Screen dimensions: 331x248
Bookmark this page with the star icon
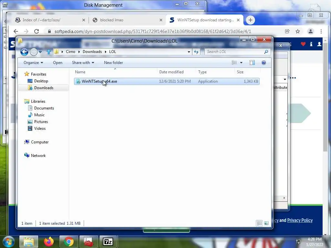298,31
